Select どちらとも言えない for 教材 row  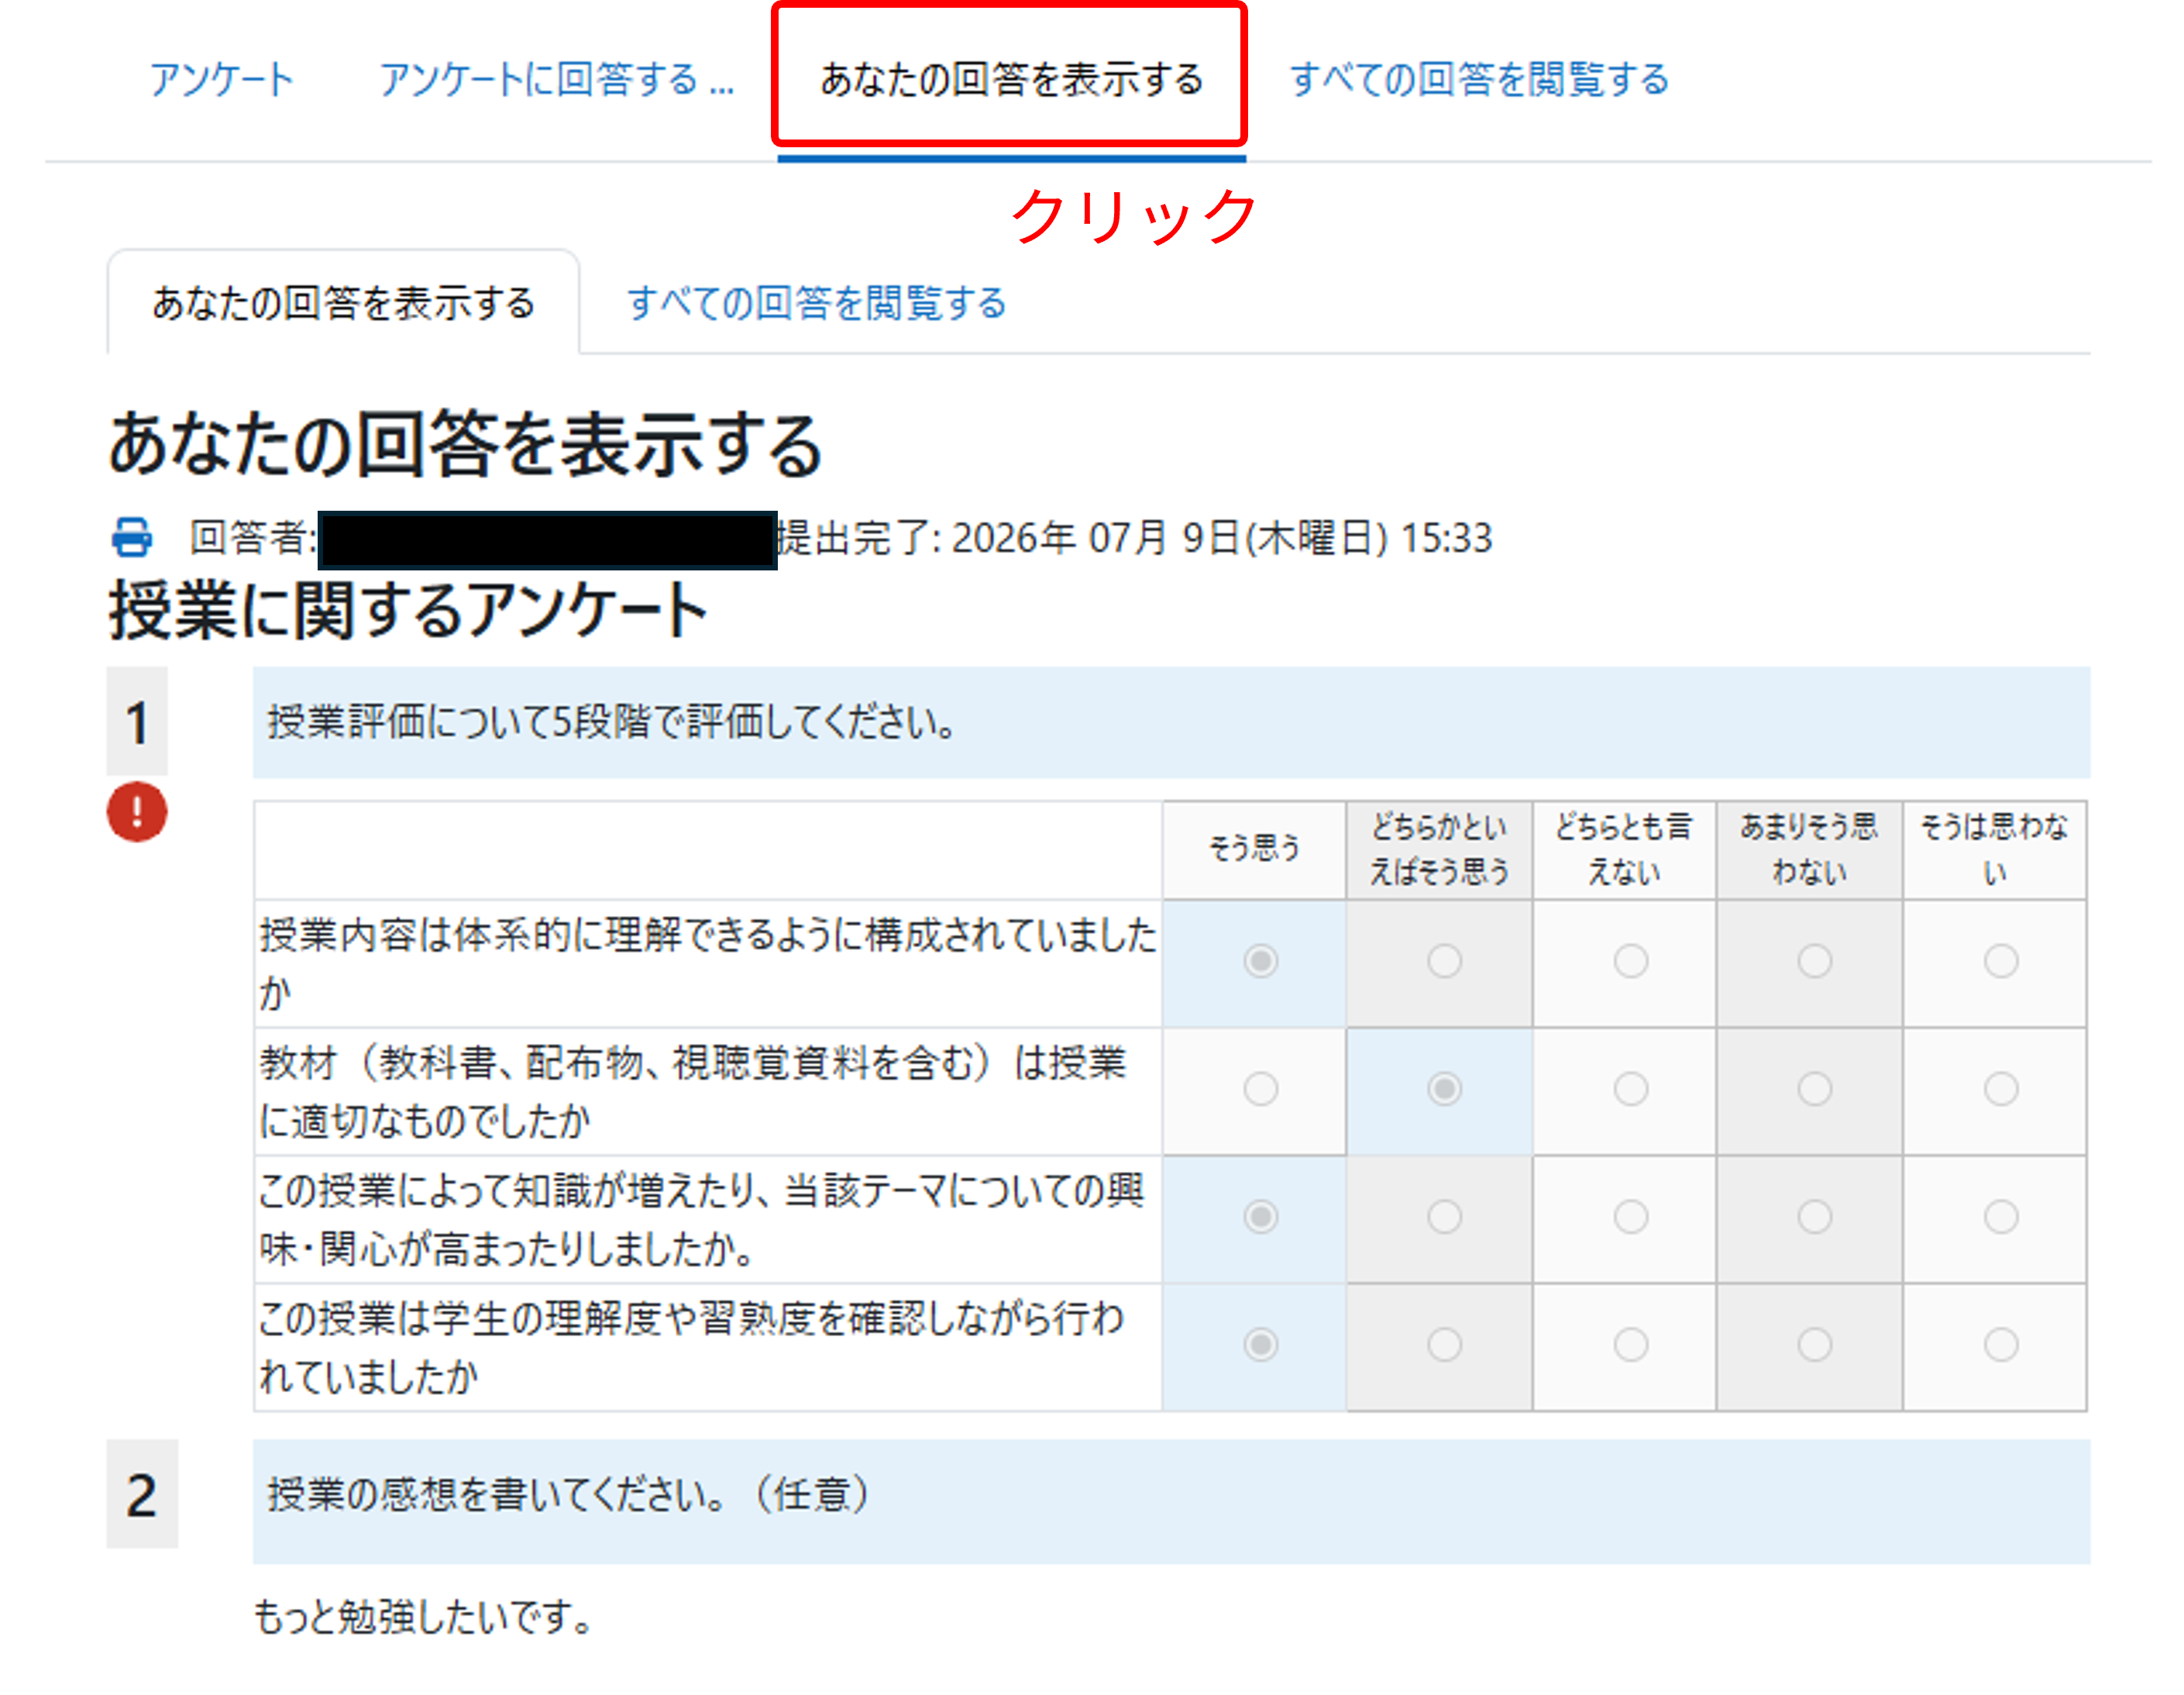click(x=1630, y=1089)
